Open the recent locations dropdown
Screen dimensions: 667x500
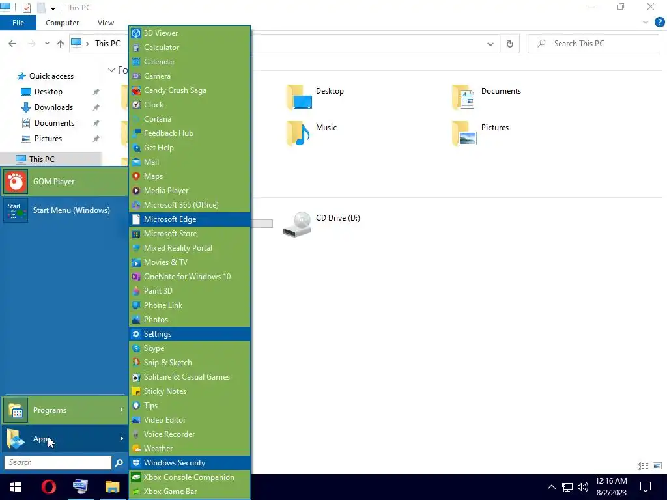(47, 44)
